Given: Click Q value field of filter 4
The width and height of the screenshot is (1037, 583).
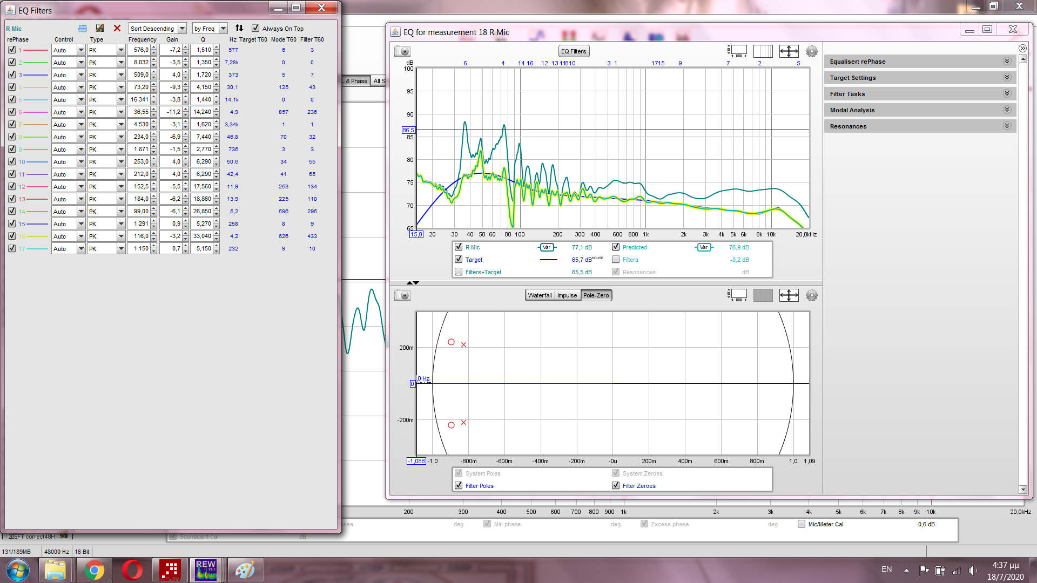Looking at the screenshot, I should pyautogui.click(x=201, y=87).
